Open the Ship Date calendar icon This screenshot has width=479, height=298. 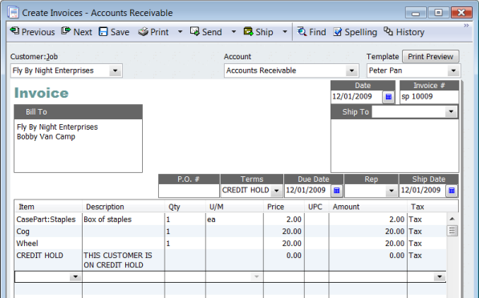coord(452,191)
